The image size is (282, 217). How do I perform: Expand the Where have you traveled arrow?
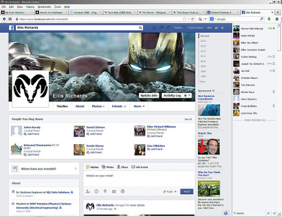tap(75, 169)
